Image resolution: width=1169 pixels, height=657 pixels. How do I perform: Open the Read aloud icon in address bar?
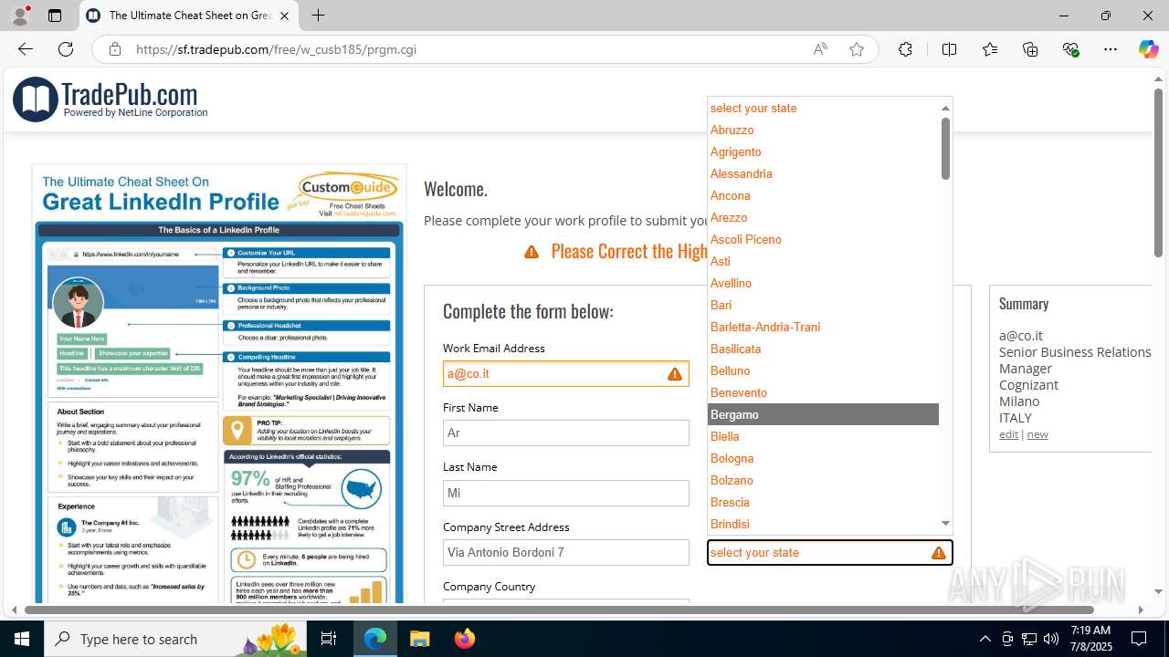point(820,49)
